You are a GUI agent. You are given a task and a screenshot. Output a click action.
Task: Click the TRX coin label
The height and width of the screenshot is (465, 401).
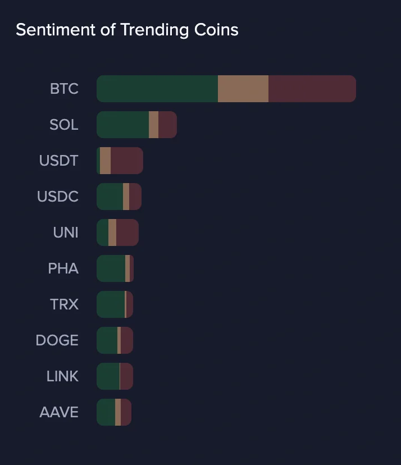pyautogui.click(x=64, y=304)
